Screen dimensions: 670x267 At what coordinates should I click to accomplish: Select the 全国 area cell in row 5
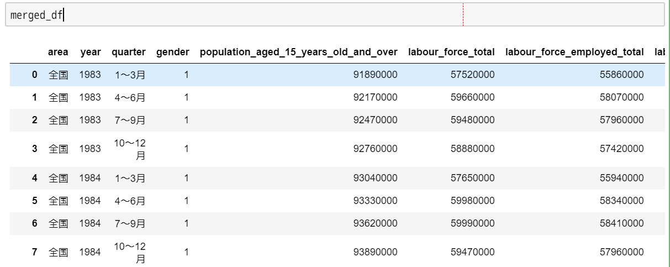click(58, 201)
